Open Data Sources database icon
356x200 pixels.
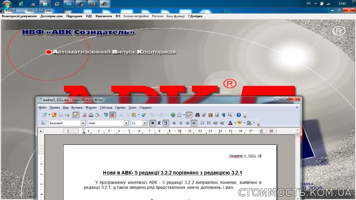tap(217, 115)
